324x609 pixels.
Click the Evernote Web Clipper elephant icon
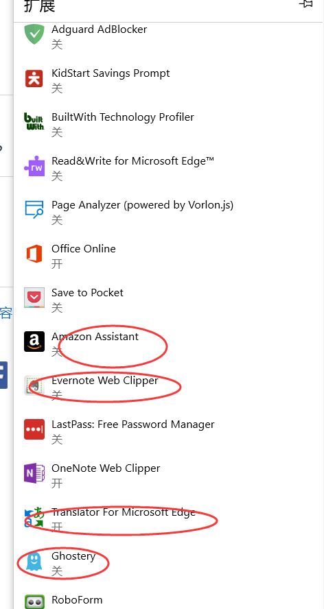coord(34,385)
